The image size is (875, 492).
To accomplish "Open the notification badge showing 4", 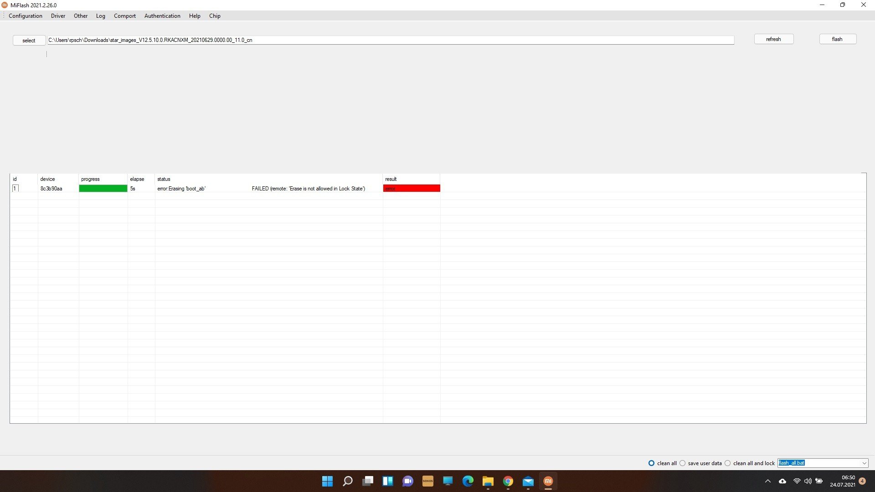I will (862, 481).
